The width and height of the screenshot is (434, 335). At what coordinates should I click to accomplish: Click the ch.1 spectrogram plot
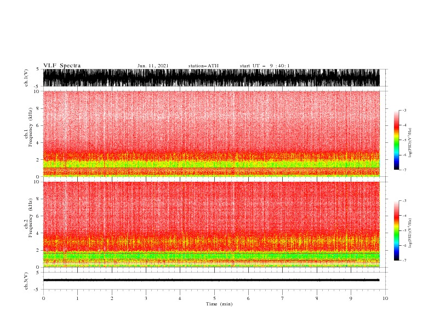point(212,134)
